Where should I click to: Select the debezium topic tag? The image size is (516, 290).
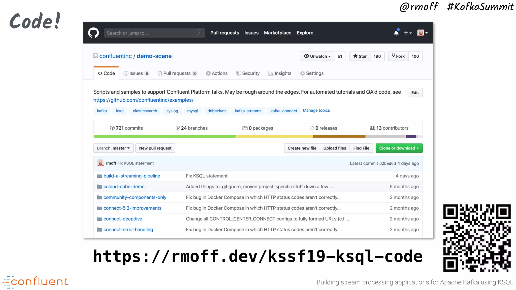(216, 111)
